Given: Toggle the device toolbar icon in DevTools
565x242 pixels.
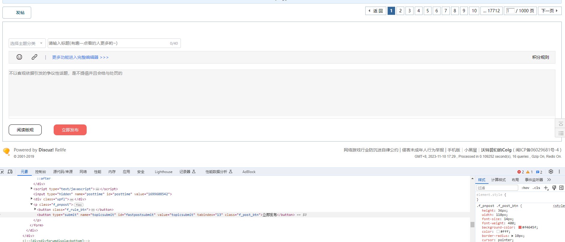Looking at the screenshot, I should click(10, 172).
